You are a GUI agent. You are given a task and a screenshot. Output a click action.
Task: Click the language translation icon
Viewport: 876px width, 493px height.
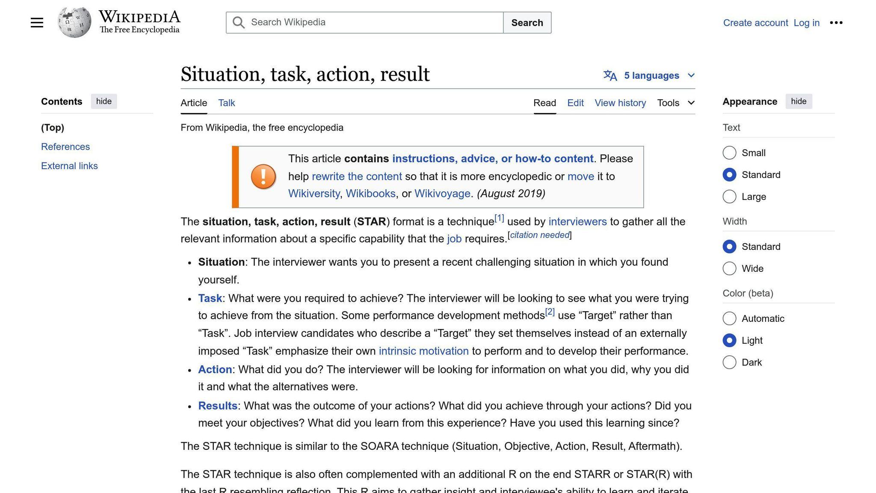click(610, 76)
